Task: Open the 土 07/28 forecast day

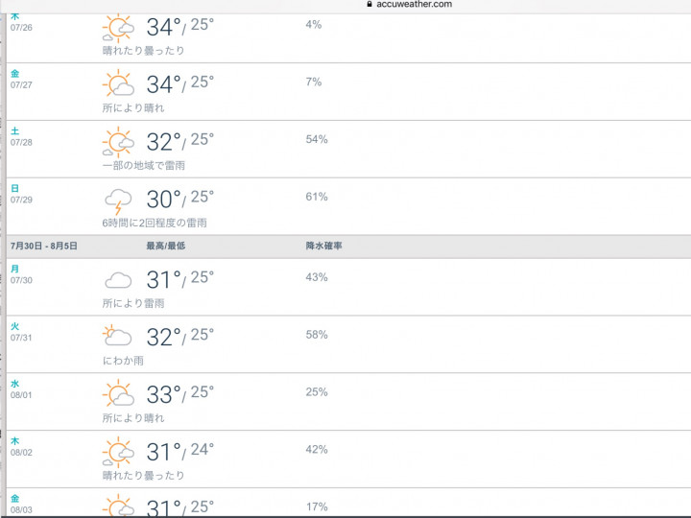Action: click(21, 136)
